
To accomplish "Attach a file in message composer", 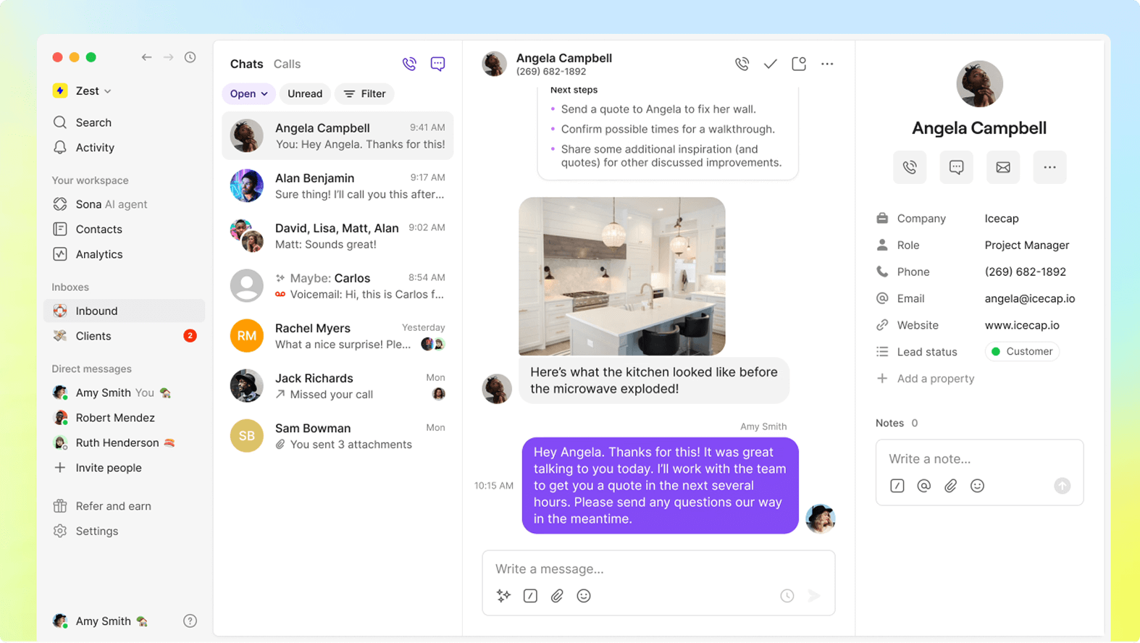I will (557, 596).
